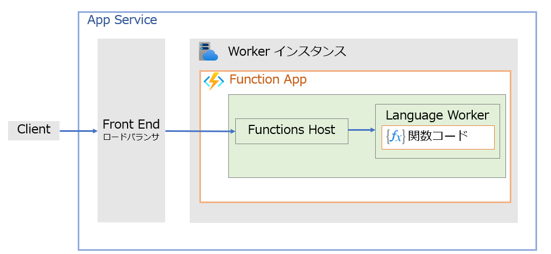Screen dimensions: 551x254
Task: Click the Azure Functions lightning bolt icon
Action: tap(213, 81)
